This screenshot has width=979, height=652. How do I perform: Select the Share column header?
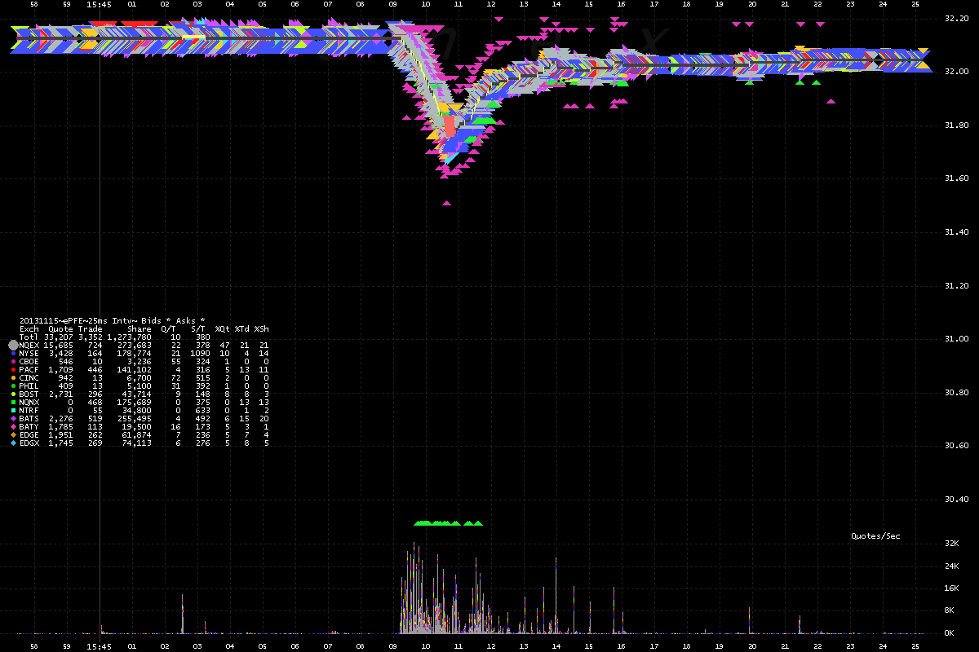[x=140, y=329]
